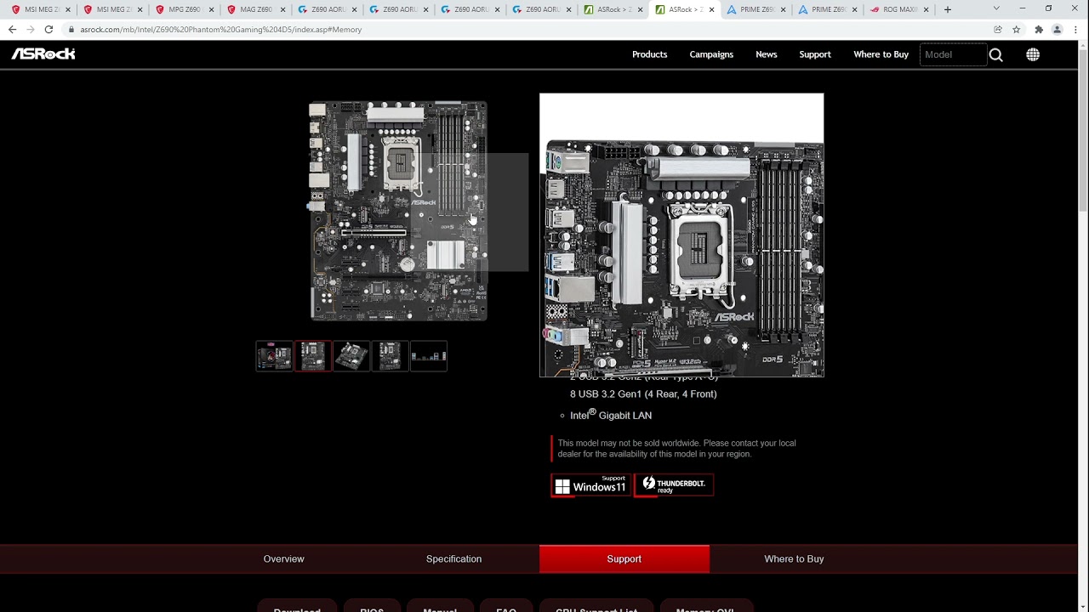Go back using the browser back arrow

point(12,29)
